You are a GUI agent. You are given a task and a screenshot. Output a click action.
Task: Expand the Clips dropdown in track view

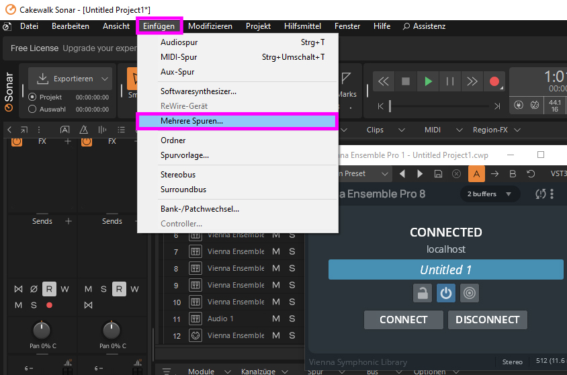click(401, 130)
